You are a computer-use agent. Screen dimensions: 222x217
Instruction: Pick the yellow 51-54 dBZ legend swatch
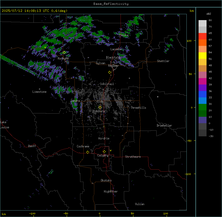[x=202, y=55]
